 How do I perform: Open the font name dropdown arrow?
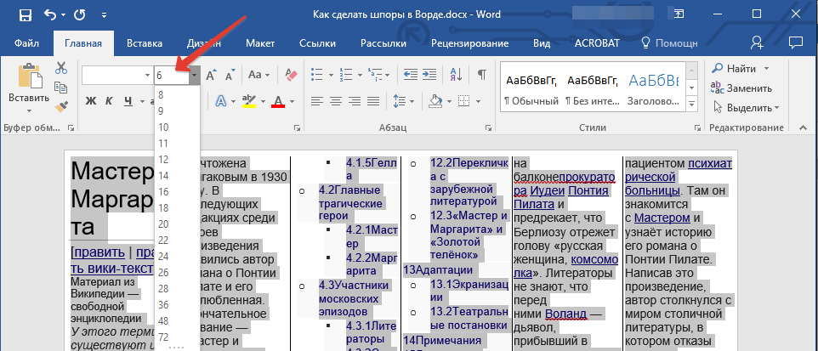[x=148, y=76]
